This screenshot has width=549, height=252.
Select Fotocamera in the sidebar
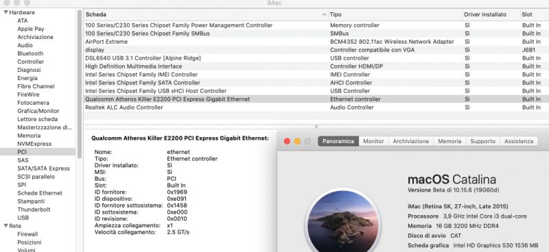33,103
